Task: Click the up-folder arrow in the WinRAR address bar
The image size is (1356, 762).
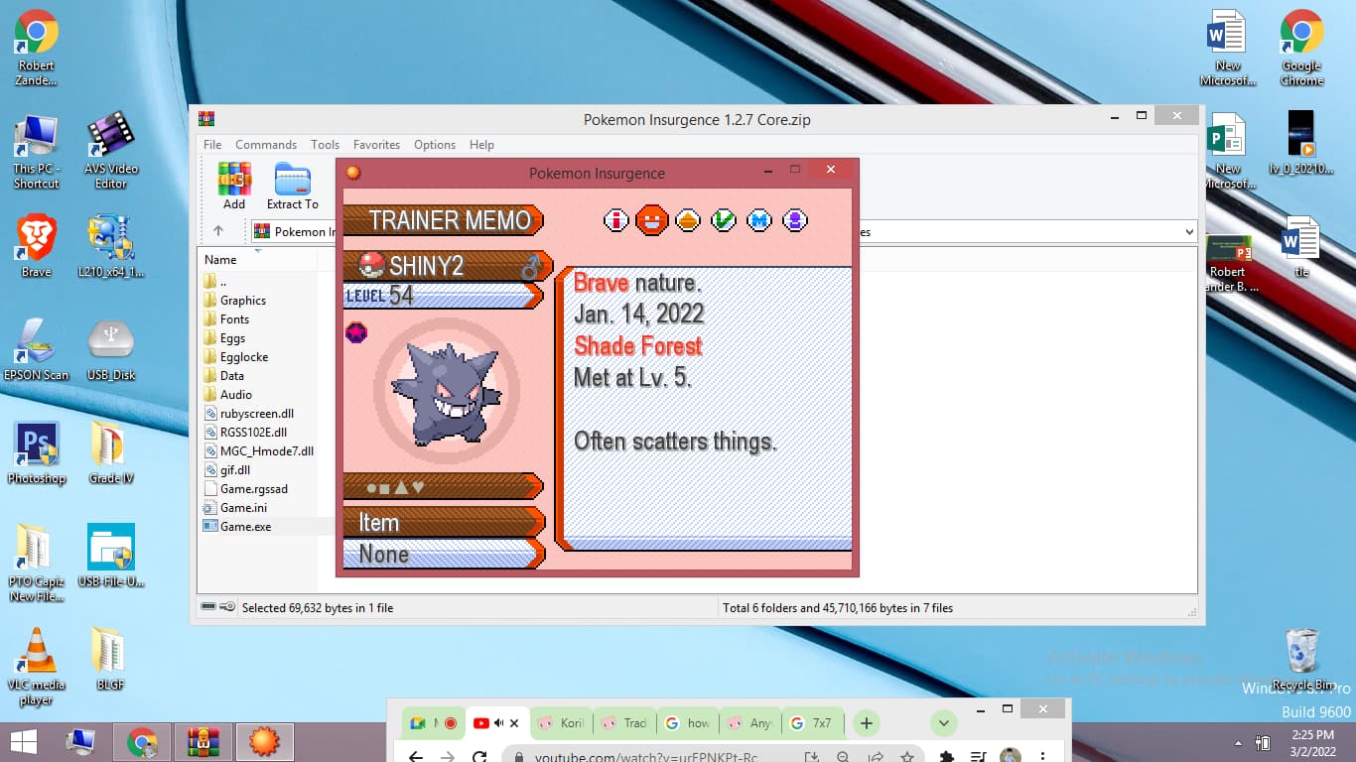Action: (218, 231)
